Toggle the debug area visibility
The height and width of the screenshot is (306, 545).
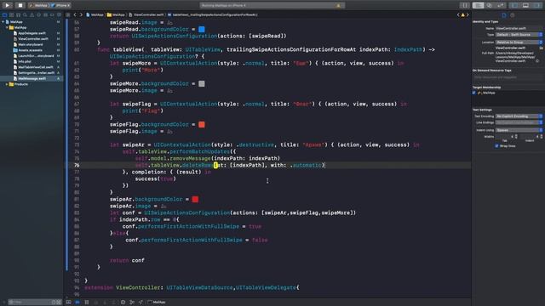pyautogui.click(x=525, y=6)
